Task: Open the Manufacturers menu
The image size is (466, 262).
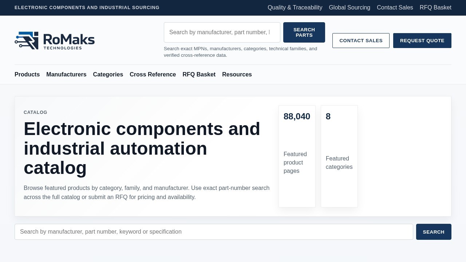Action: (x=66, y=75)
